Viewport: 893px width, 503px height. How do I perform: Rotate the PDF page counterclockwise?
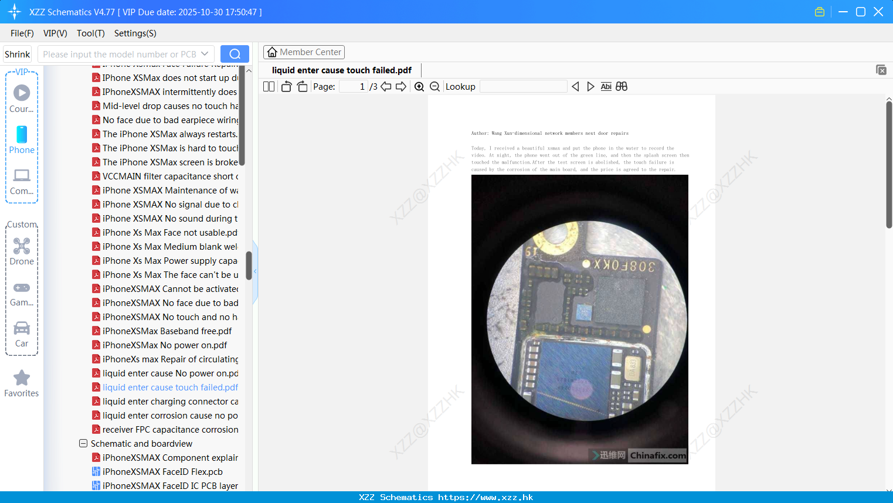286,87
